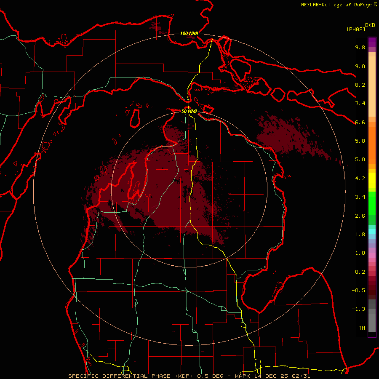Click the -1.3 legend value
Screen dimensions: 379x379
tap(358, 309)
